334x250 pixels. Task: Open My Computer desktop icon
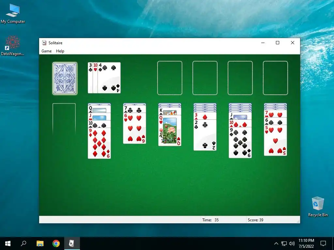pos(13,14)
